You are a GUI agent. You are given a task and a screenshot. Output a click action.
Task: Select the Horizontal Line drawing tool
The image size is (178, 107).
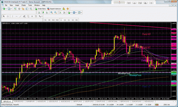[17, 16]
